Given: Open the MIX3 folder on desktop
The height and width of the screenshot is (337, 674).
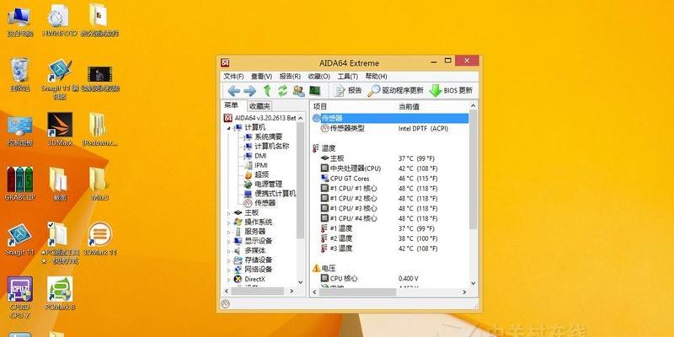Looking at the screenshot, I should click(x=99, y=184).
